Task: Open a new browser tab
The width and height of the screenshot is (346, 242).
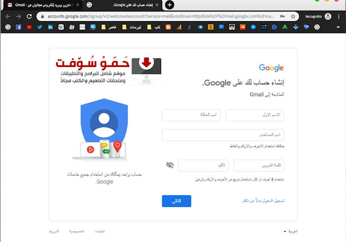Action: coord(169,5)
